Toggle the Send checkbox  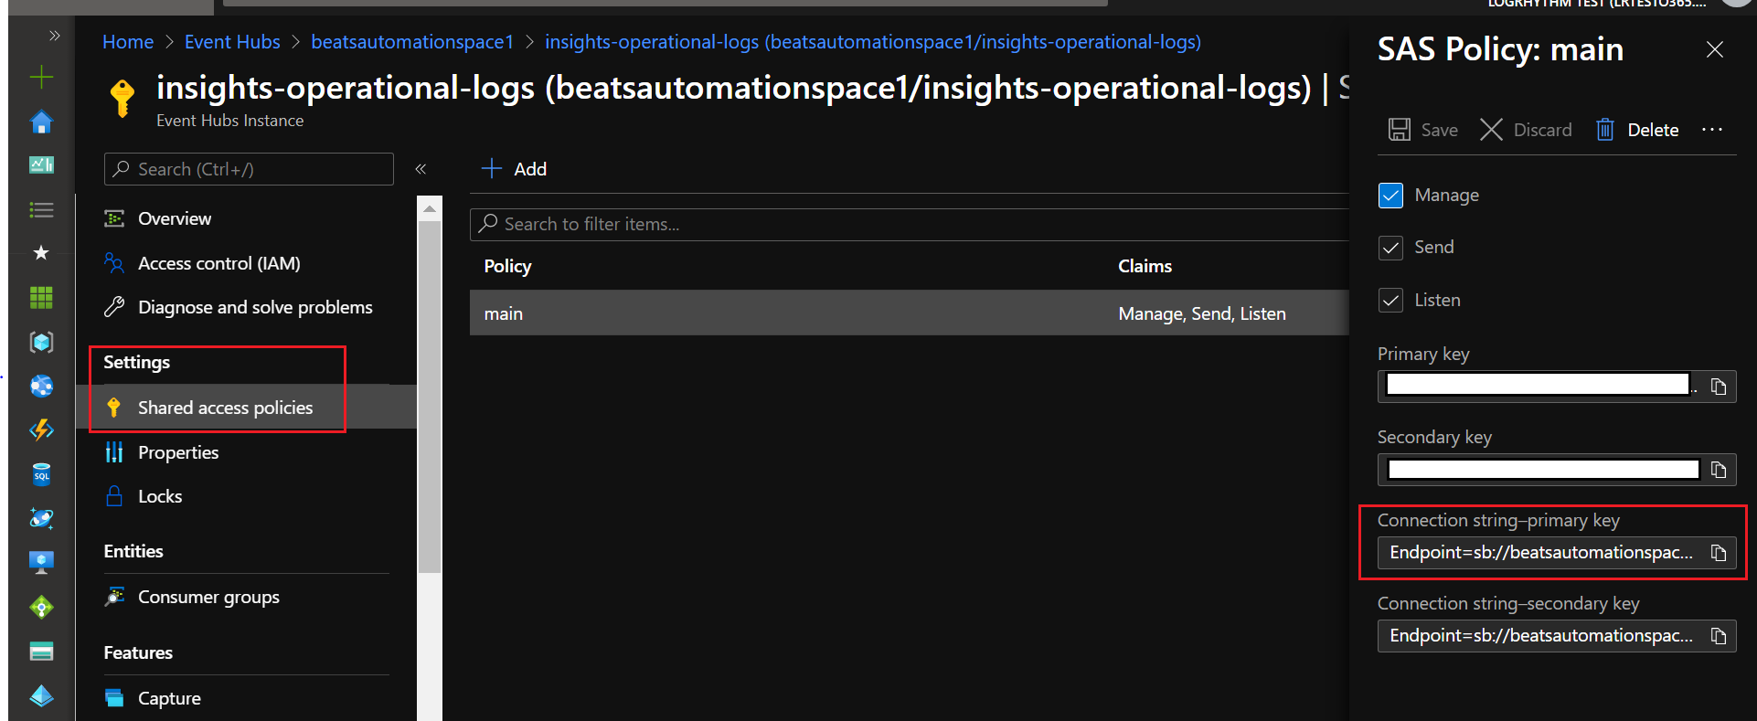tap(1390, 248)
